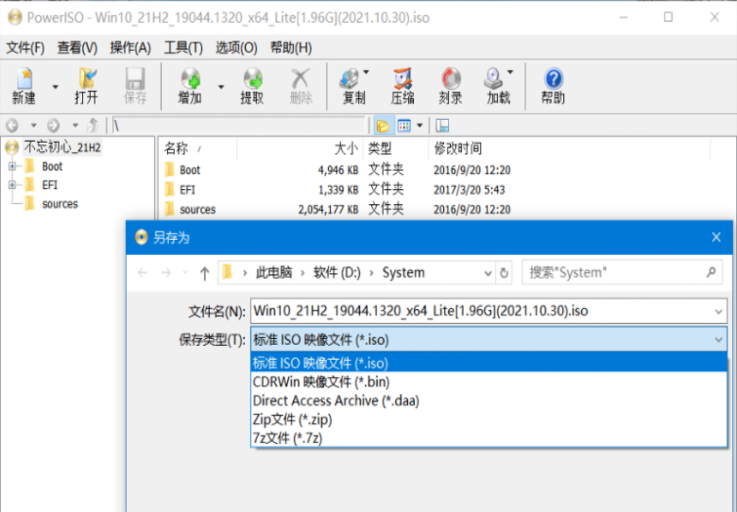Image resolution: width=737 pixels, height=512 pixels.
Task: Select the Boot tree item
Action: pyautogui.click(x=52, y=166)
